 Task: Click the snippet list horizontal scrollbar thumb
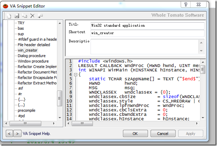pos(25,123)
